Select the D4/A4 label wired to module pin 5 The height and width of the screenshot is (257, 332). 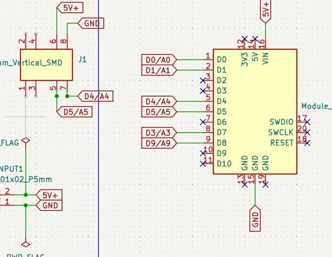(x=159, y=101)
